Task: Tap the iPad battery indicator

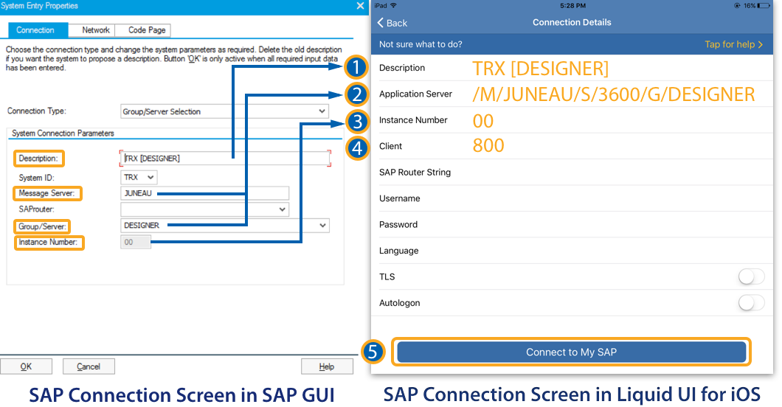Action: (766, 5)
